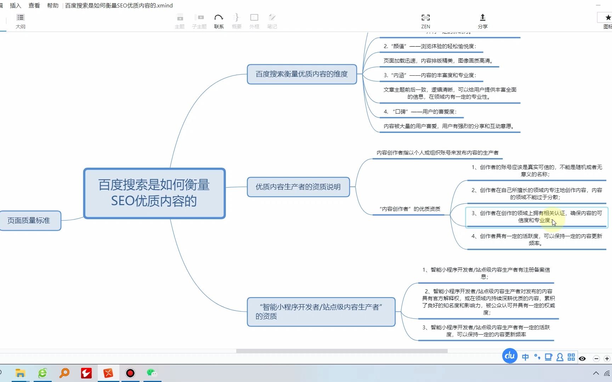Click the Baidu input method du logo
The height and width of the screenshot is (382, 612).
coord(510,356)
